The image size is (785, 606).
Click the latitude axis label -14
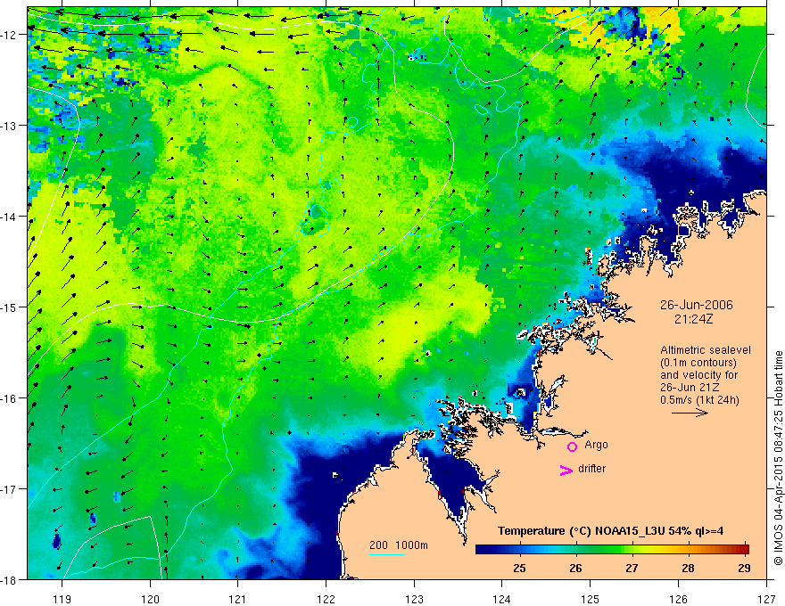tap(10, 217)
